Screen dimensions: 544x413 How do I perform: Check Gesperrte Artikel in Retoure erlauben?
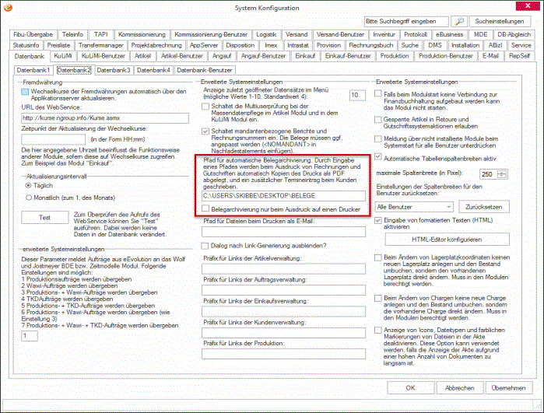378,119
